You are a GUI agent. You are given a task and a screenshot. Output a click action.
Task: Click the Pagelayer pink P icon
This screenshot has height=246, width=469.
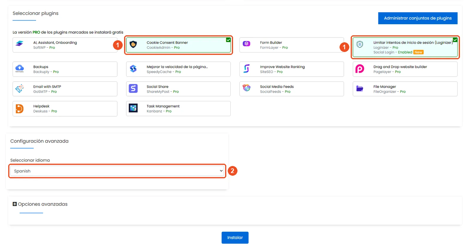[360, 69]
